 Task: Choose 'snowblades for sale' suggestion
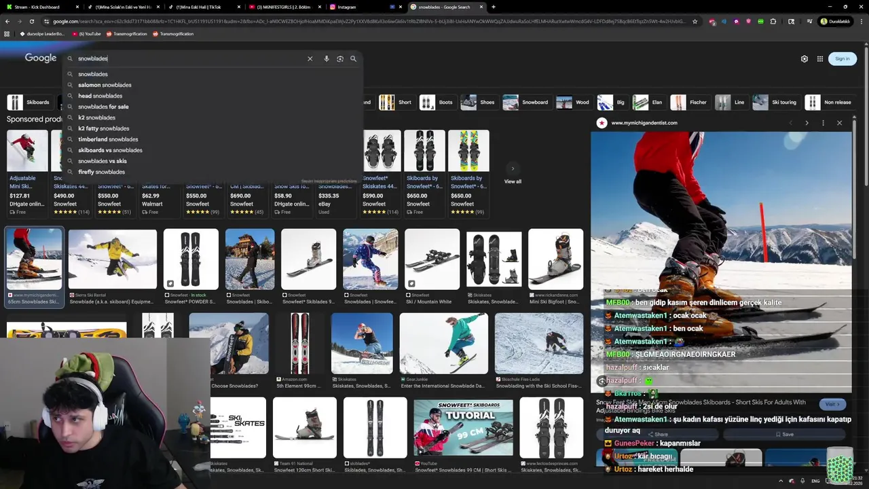214,107
